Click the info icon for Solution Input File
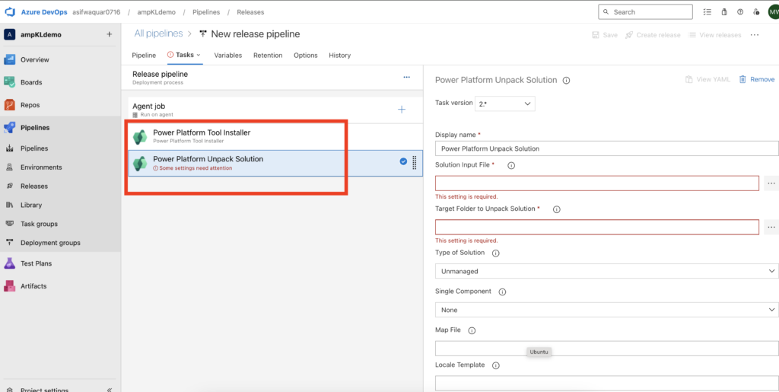Image resolution: width=779 pixels, height=392 pixels. tap(511, 165)
